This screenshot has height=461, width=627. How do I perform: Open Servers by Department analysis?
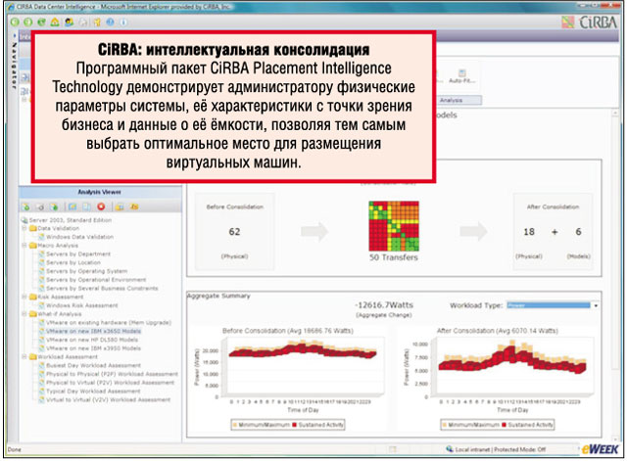click(78, 254)
